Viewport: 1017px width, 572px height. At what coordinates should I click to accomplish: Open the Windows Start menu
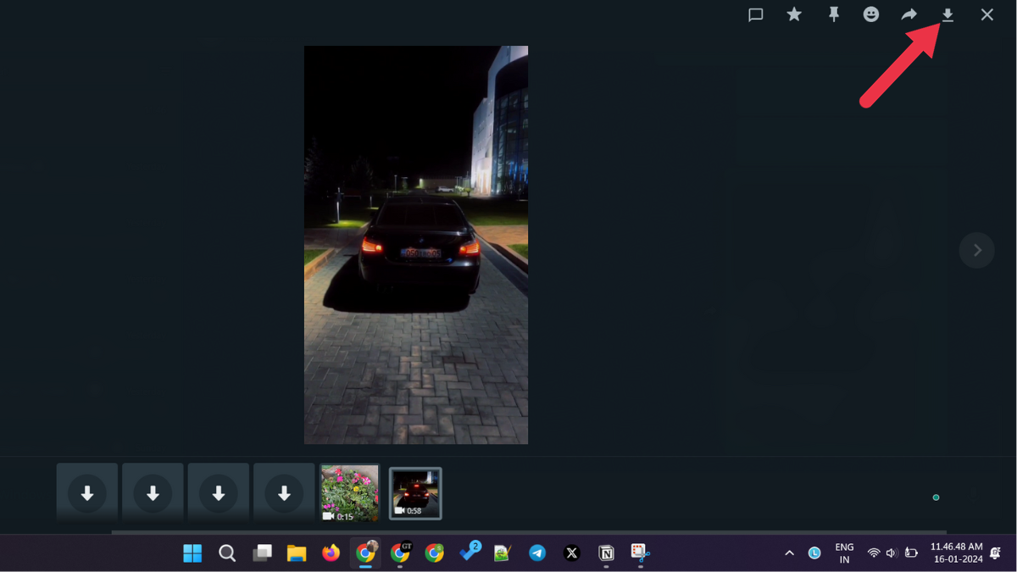[x=192, y=553]
